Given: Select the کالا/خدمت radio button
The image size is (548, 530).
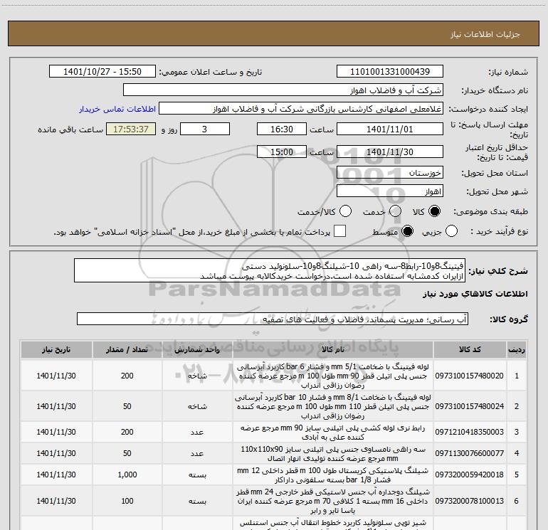Looking at the screenshot, I should pos(345,211).
